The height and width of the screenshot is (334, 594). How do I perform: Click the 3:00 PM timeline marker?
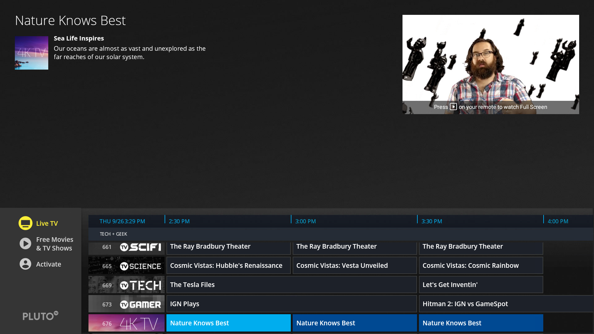pyautogui.click(x=305, y=221)
